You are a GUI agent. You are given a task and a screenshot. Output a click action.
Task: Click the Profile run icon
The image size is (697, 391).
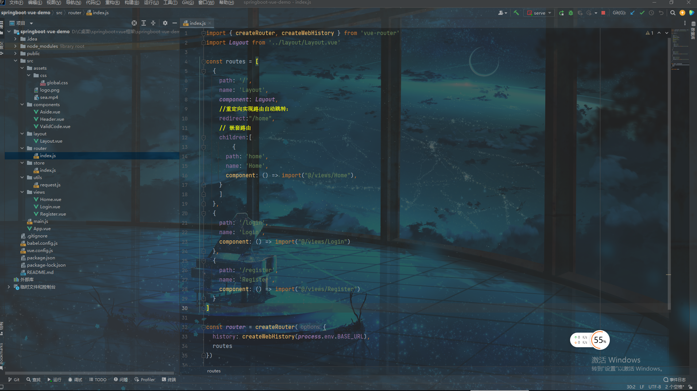click(x=589, y=13)
